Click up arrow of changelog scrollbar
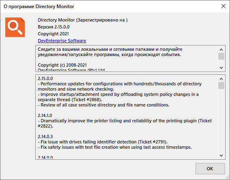The width and height of the screenshot is (230, 180). coord(221,79)
